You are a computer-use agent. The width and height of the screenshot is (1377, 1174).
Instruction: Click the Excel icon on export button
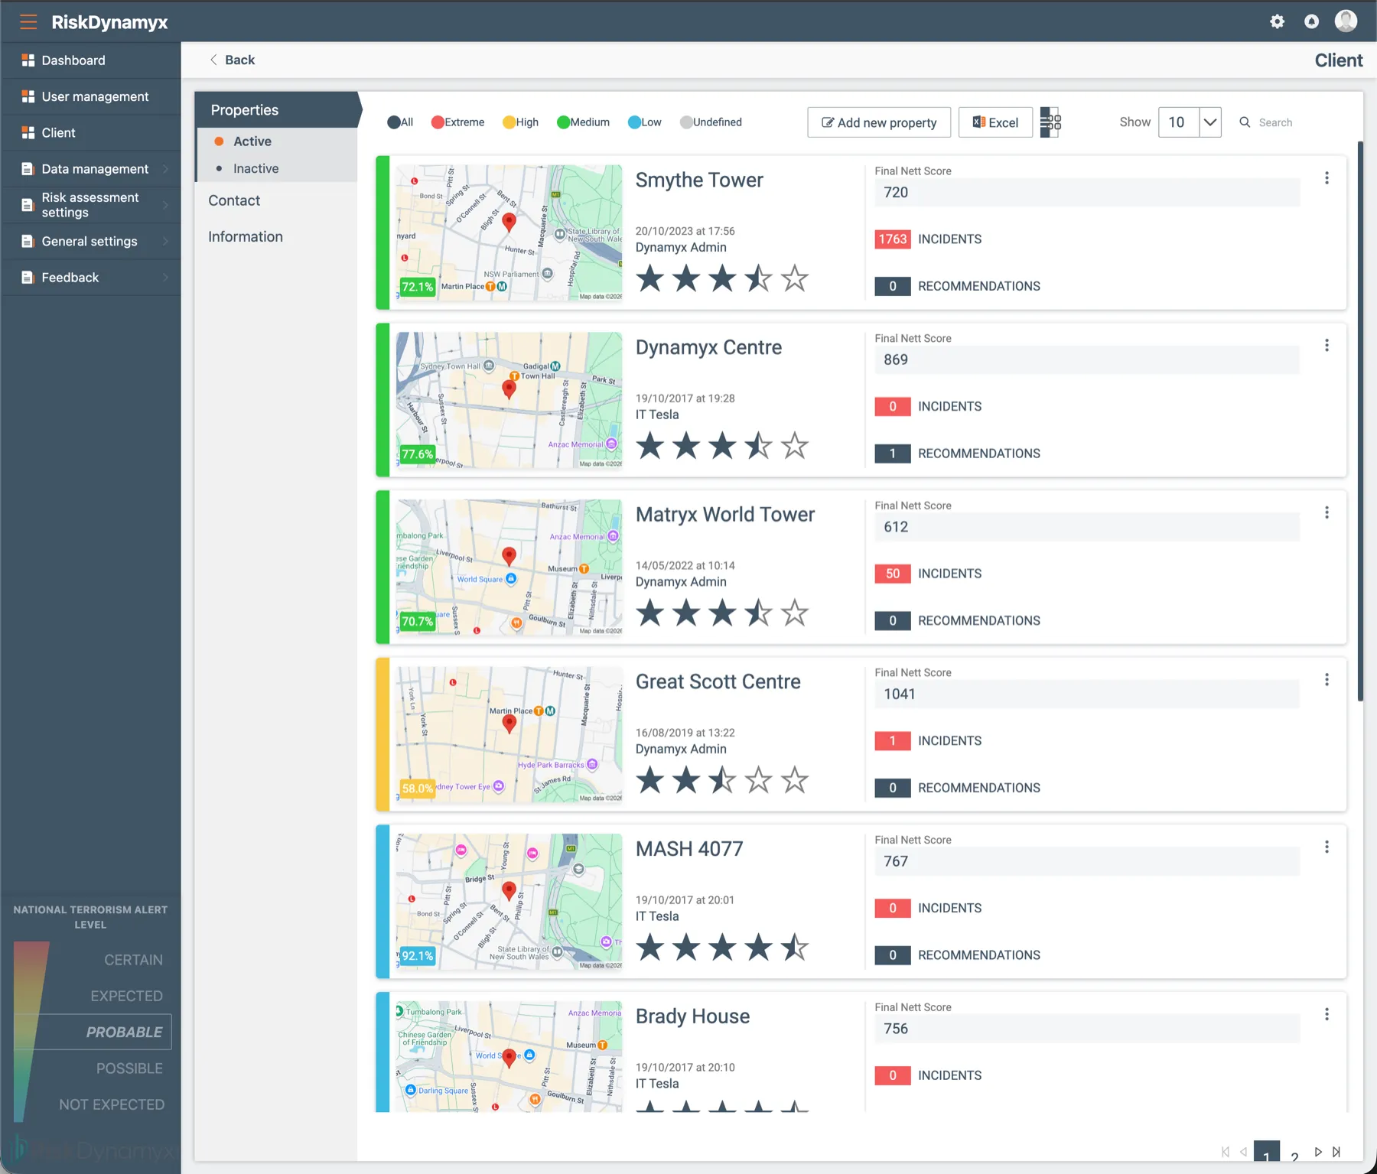click(x=978, y=122)
